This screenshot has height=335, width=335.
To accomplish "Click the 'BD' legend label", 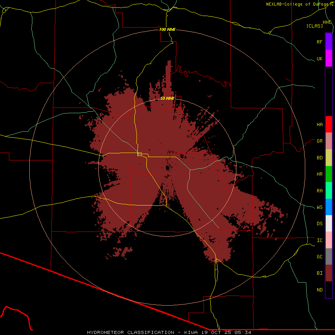I will click(x=320, y=158).
